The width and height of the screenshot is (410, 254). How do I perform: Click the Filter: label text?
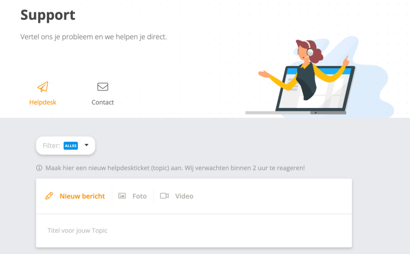pyautogui.click(x=52, y=145)
